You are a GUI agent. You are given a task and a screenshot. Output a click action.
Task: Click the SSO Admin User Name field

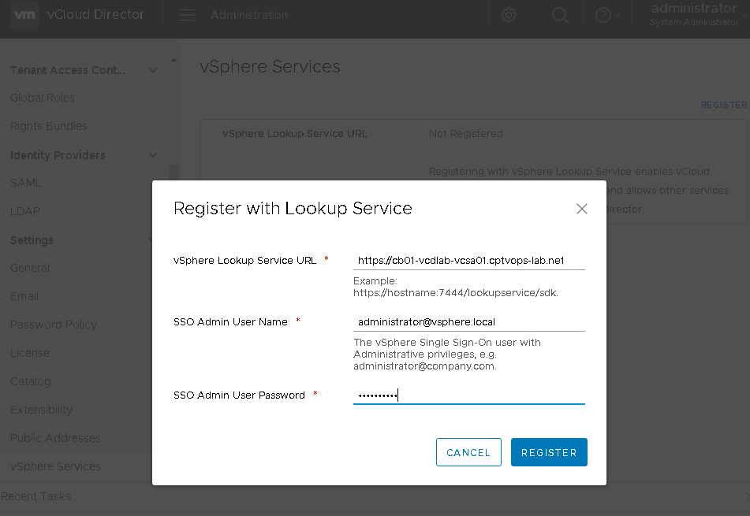468,321
